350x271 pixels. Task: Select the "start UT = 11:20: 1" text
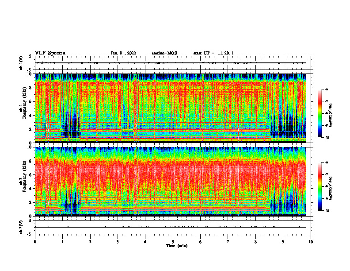[x=213, y=53]
